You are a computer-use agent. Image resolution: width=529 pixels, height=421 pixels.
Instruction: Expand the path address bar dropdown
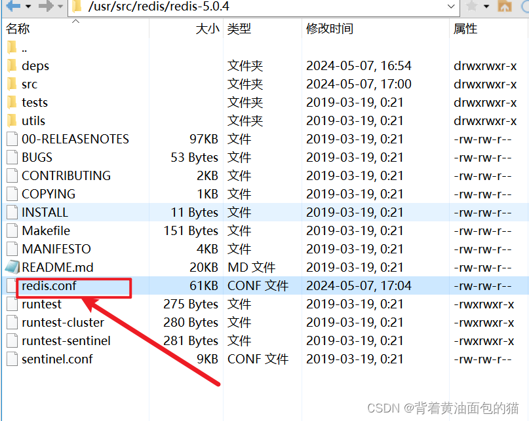coord(451,7)
